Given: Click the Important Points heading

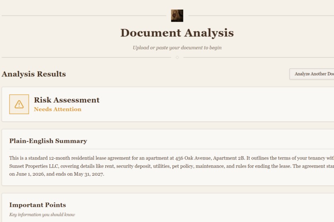Looking at the screenshot, I should point(37,205).
